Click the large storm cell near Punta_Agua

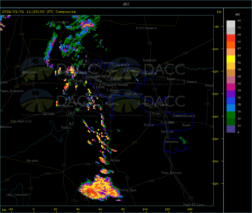click(100, 188)
